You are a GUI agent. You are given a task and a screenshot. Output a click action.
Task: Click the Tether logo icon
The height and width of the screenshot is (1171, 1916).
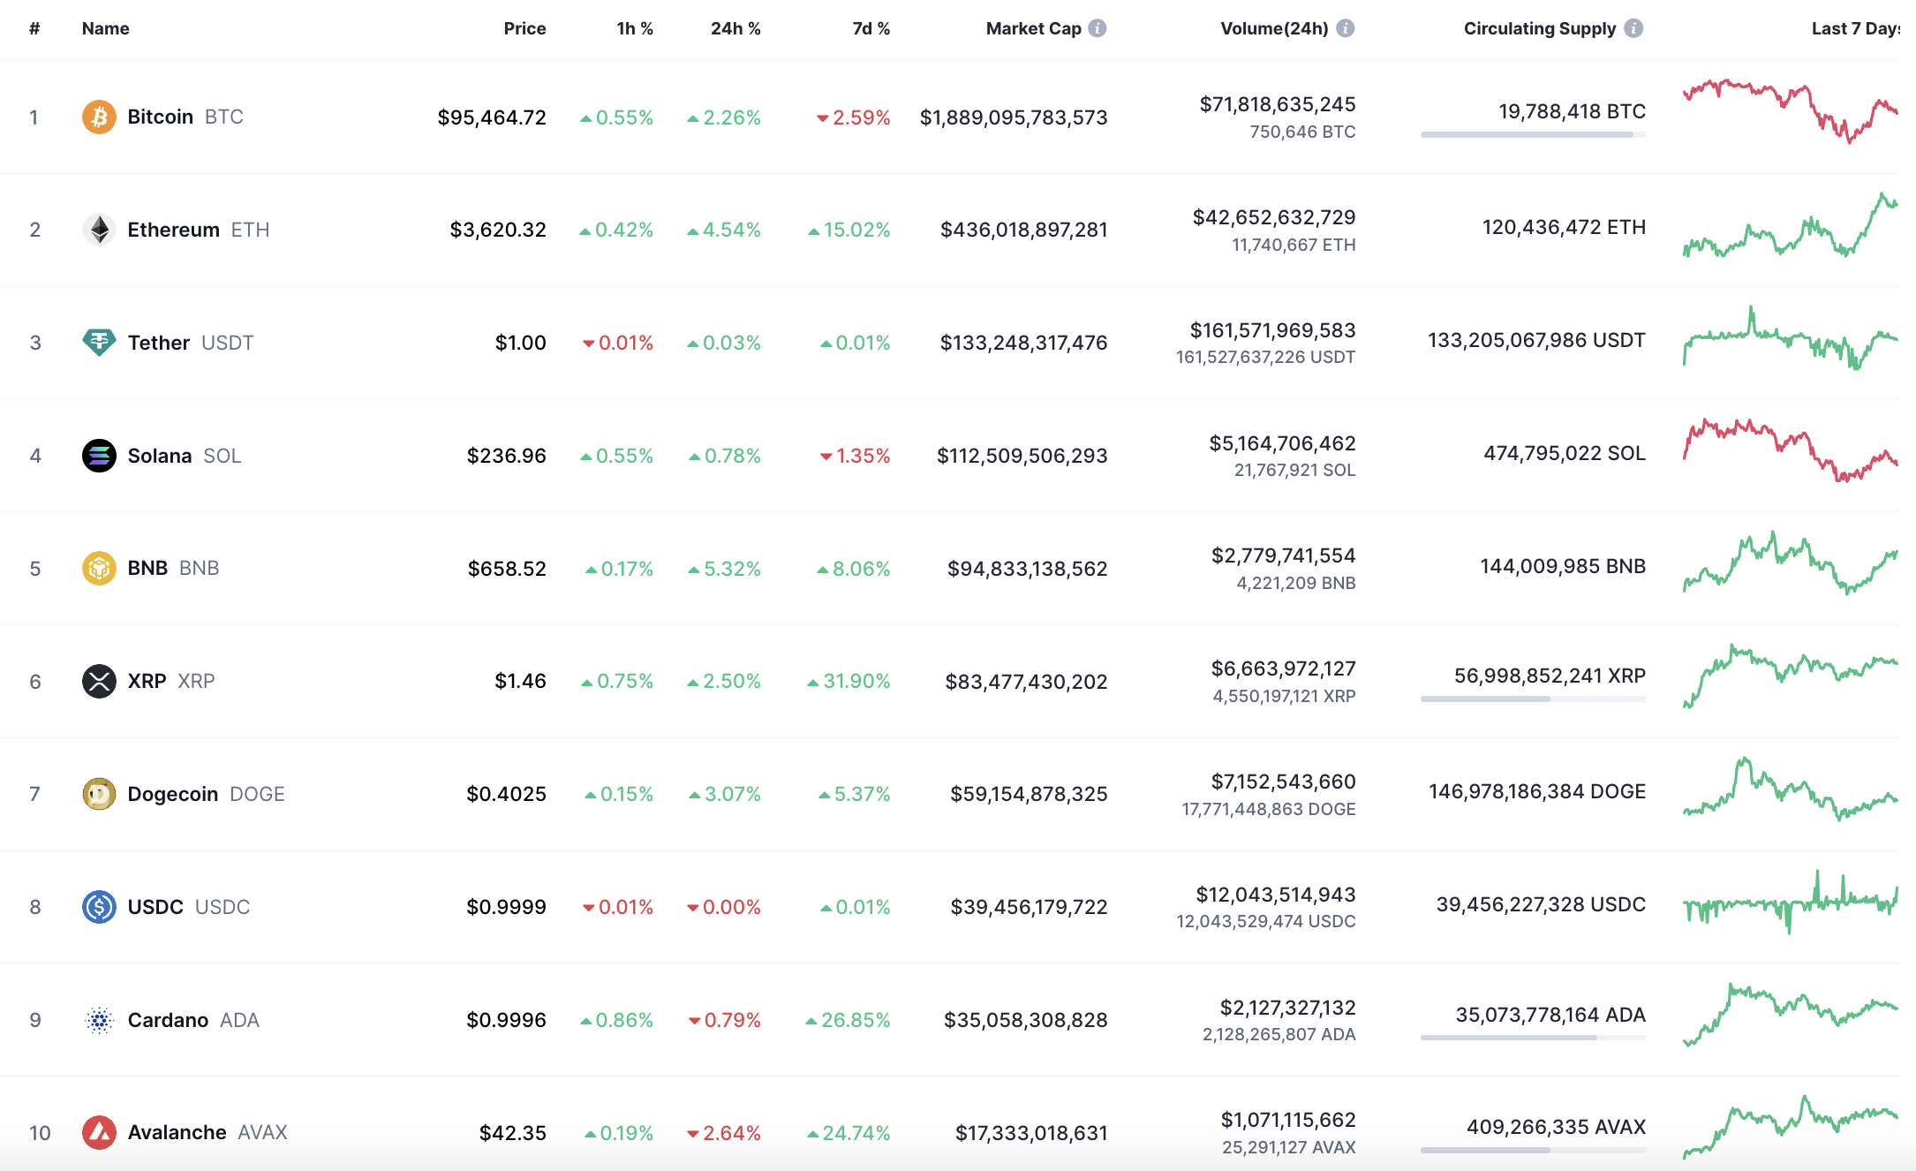tap(99, 342)
